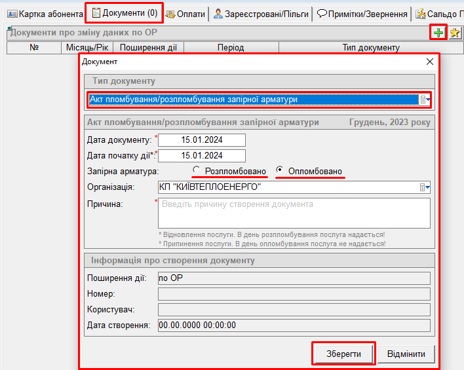
Task: Open the Тип документу dropdown list
Action: (x=425, y=100)
